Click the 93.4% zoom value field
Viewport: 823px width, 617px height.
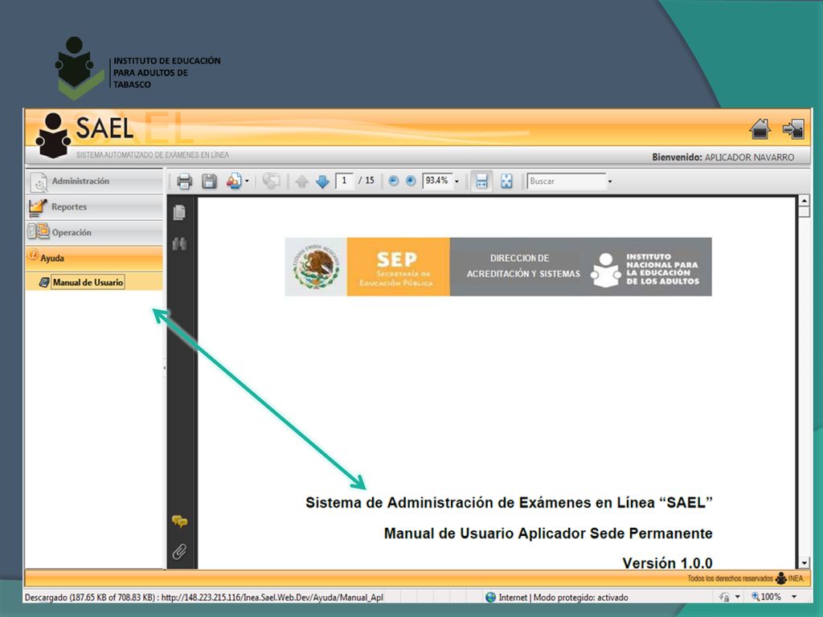tap(437, 181)
